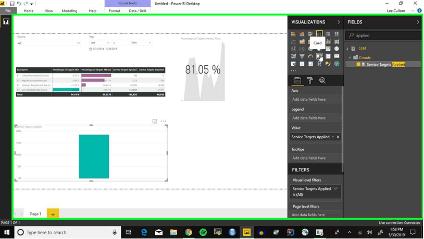Uncheck the Service Targets Applied field checkbox
The image size is (424, 239).
coord(358,65)
